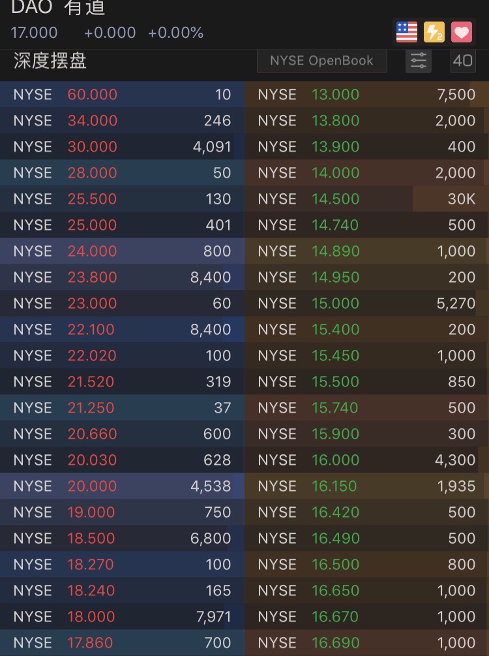Change the 40 depth levels selector
489x656 pixels.
click(463, 61)
